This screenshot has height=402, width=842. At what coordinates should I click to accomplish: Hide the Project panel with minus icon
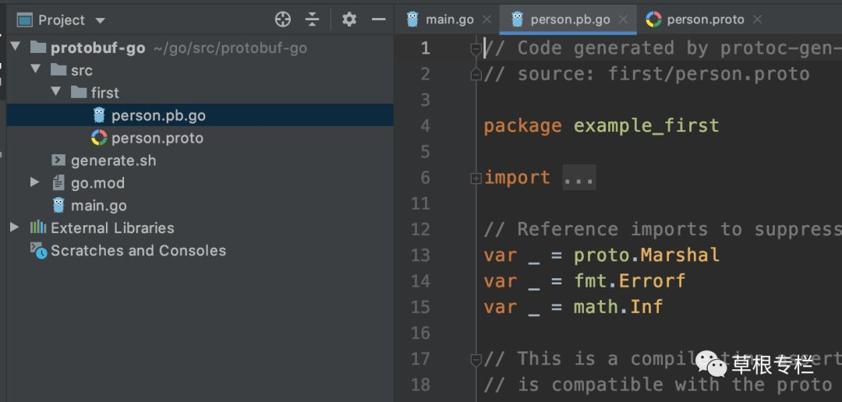379,19
